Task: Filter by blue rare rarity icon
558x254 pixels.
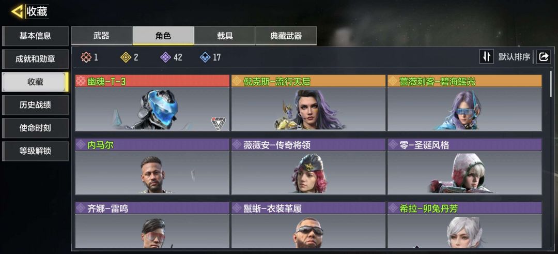Action: point(205,57)
